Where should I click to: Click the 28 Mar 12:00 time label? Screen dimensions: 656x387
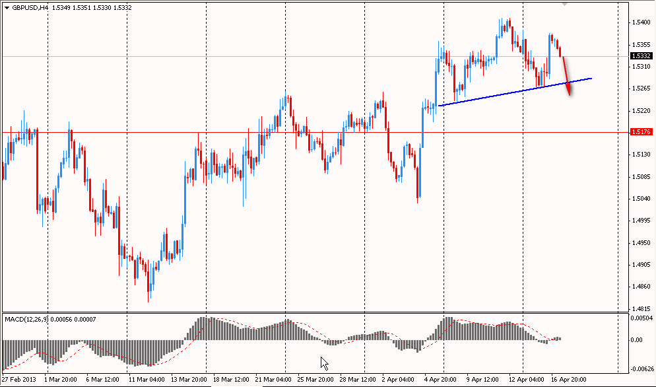[x=358, y=380]
